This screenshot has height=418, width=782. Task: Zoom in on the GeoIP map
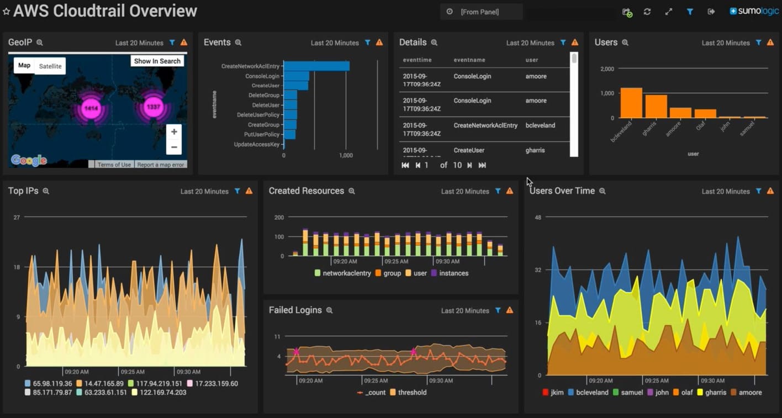(x=174, y=132)
